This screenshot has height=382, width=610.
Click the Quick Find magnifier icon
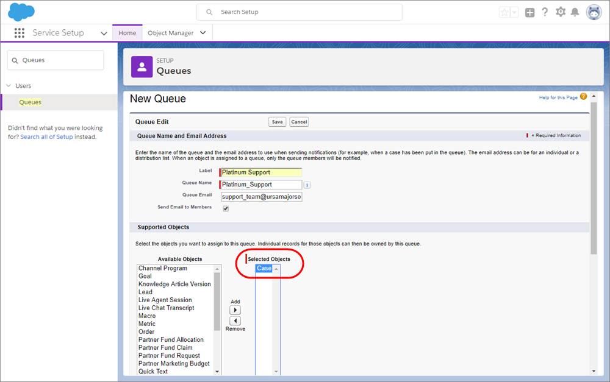(15, 61)
